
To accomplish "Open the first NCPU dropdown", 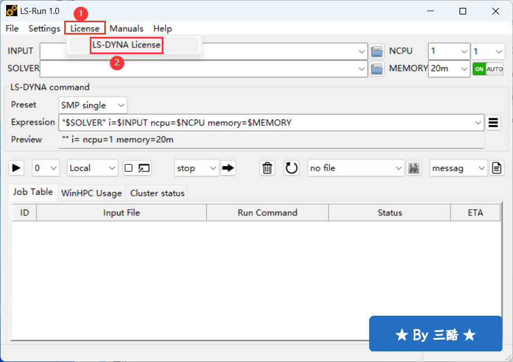I will (449, 51).
